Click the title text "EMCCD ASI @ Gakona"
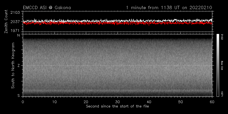Viewport: 228px width, 114px height. (x=47, y=8)
